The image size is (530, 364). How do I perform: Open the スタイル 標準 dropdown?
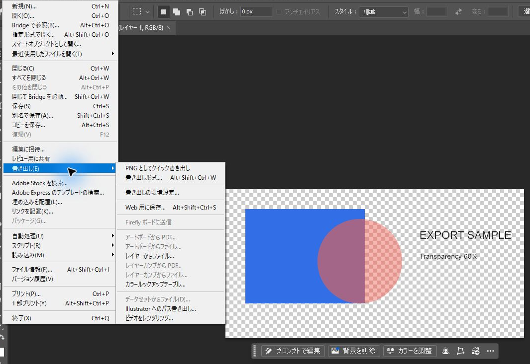coord(383,12)
